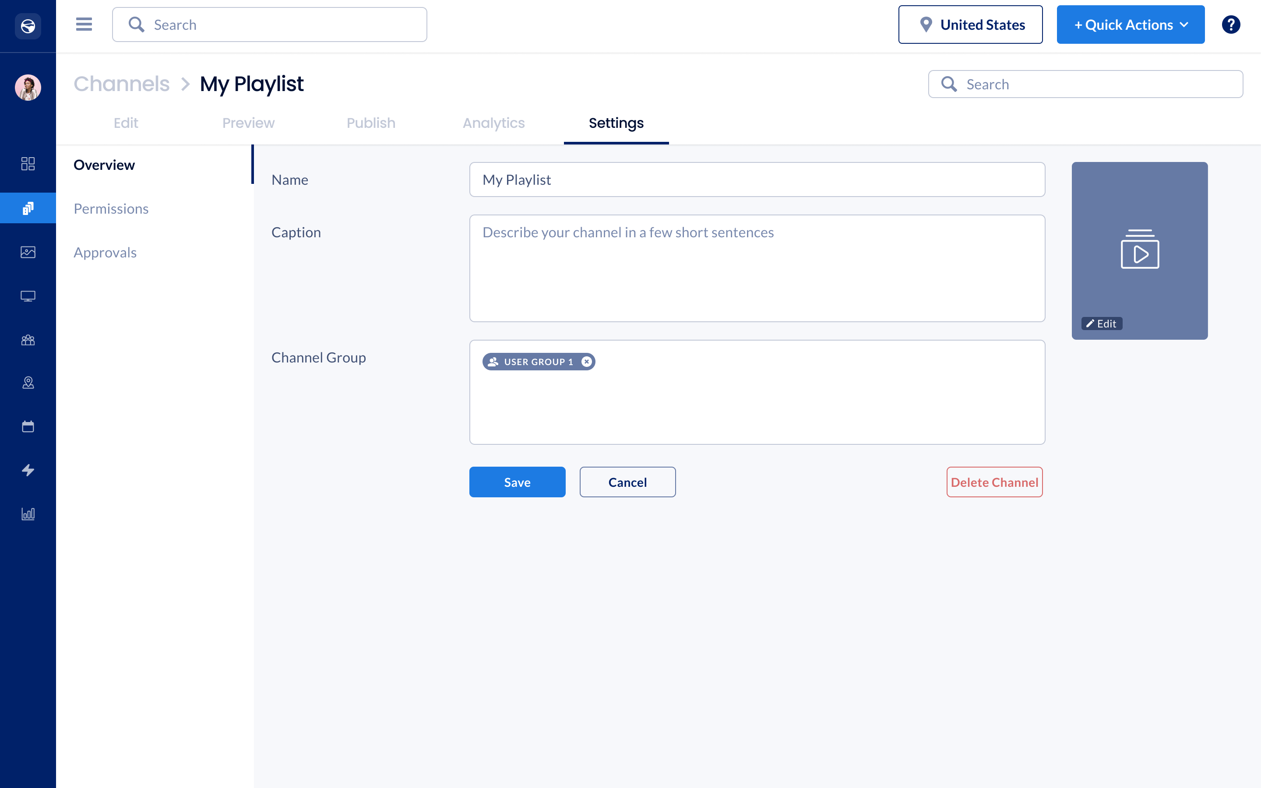Open the United States location selector
1261x788 pixels.
[x=970, y=25]
